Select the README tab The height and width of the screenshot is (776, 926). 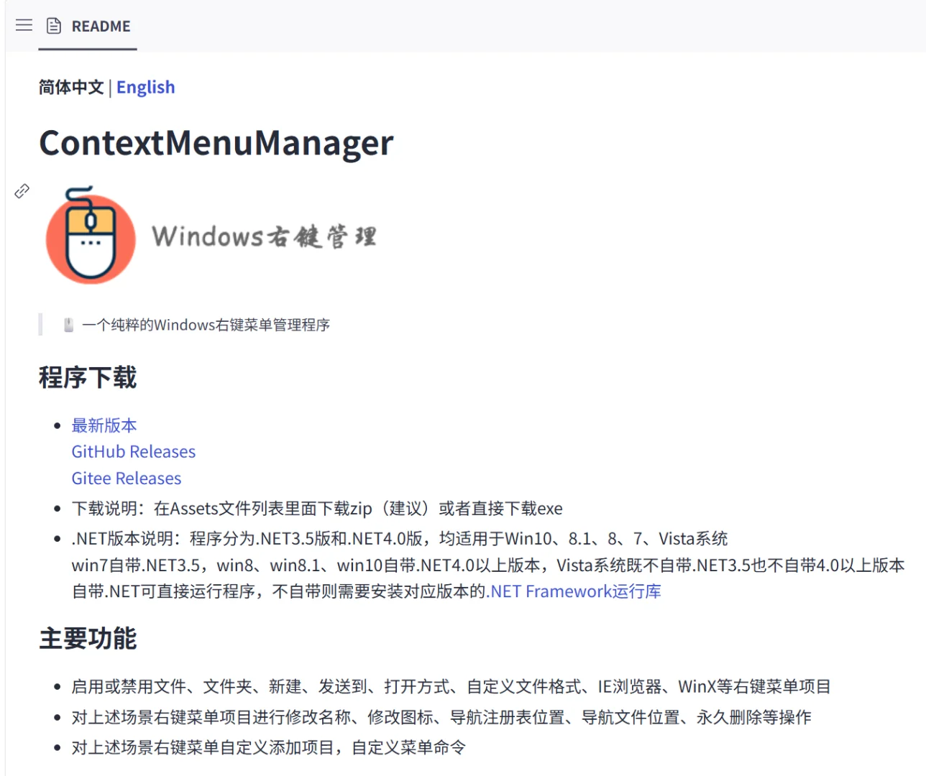101,26
